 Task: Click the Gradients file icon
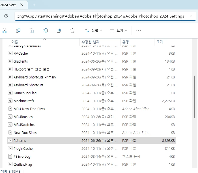pyautogui.click(x=10, y=61)
